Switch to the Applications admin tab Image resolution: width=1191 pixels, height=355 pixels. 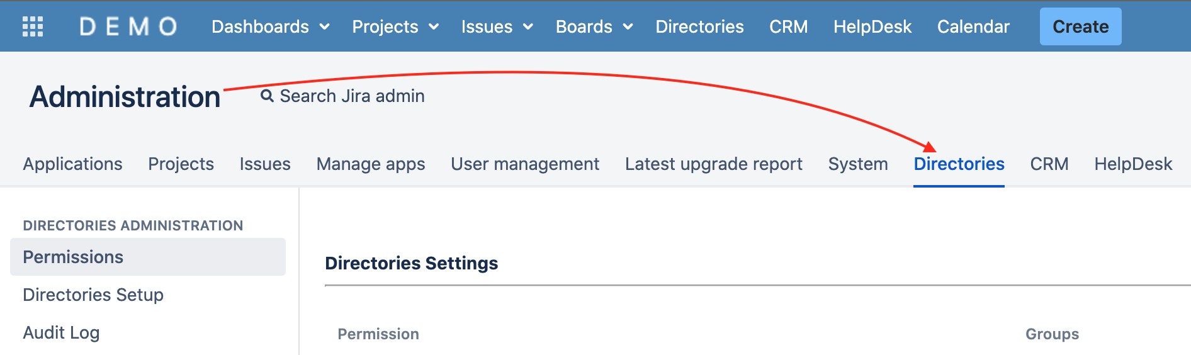click(x=73, y=164)
